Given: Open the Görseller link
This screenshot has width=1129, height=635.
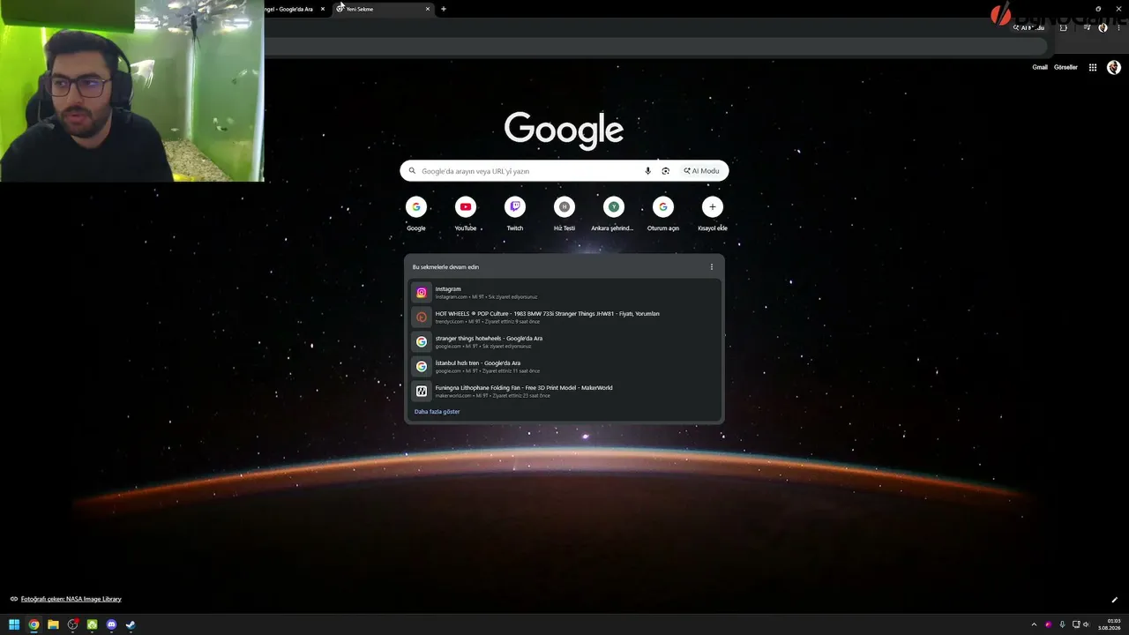Looking at the screenshot, I should (x=1065, y=67).
